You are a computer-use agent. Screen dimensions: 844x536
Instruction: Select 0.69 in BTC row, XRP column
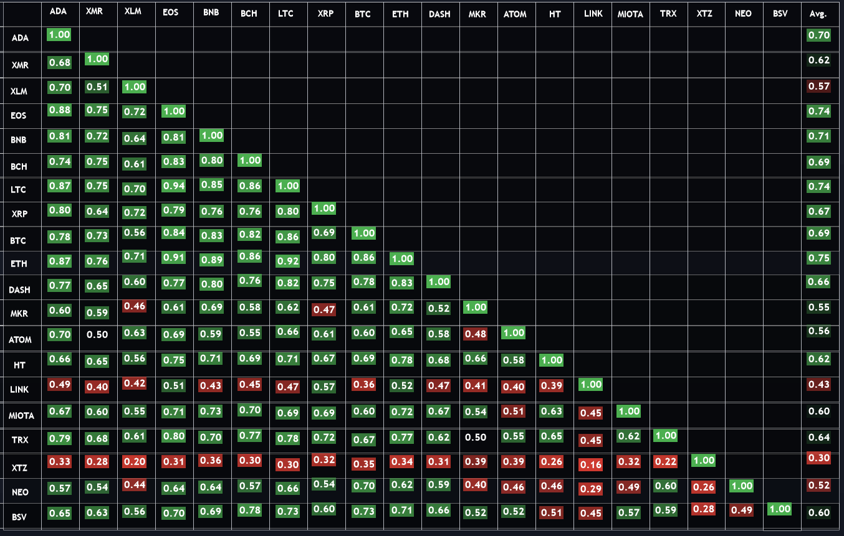pos(324,232)
